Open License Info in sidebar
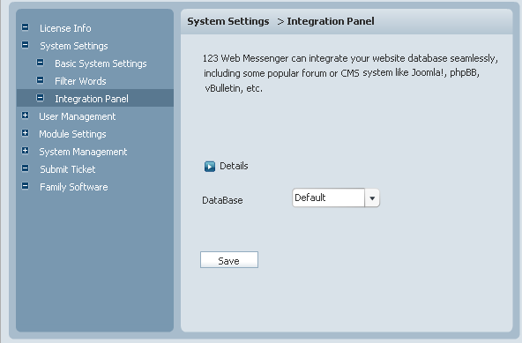This screenshot has width=522, height=343. point(65,28)
